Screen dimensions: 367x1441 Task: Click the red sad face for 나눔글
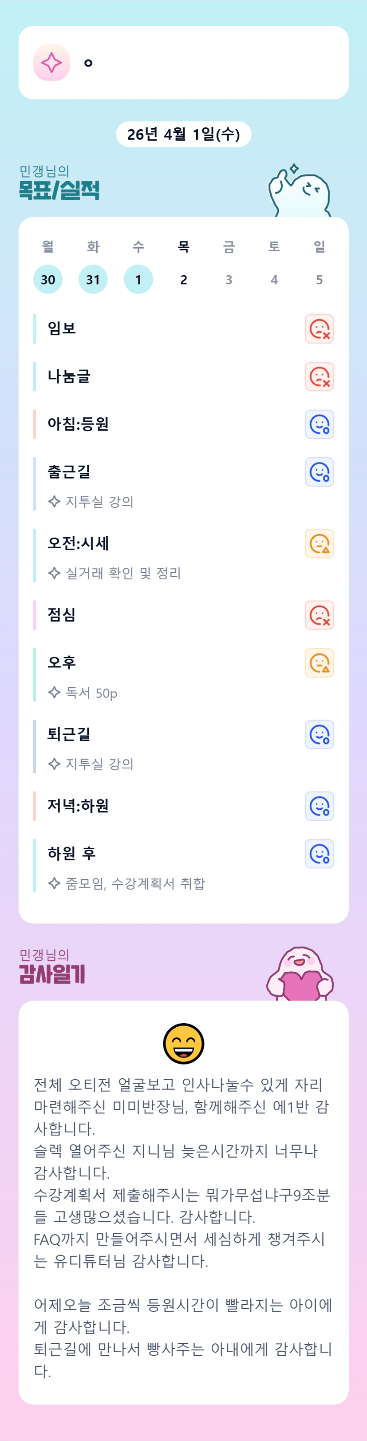(x=320, y=376)
